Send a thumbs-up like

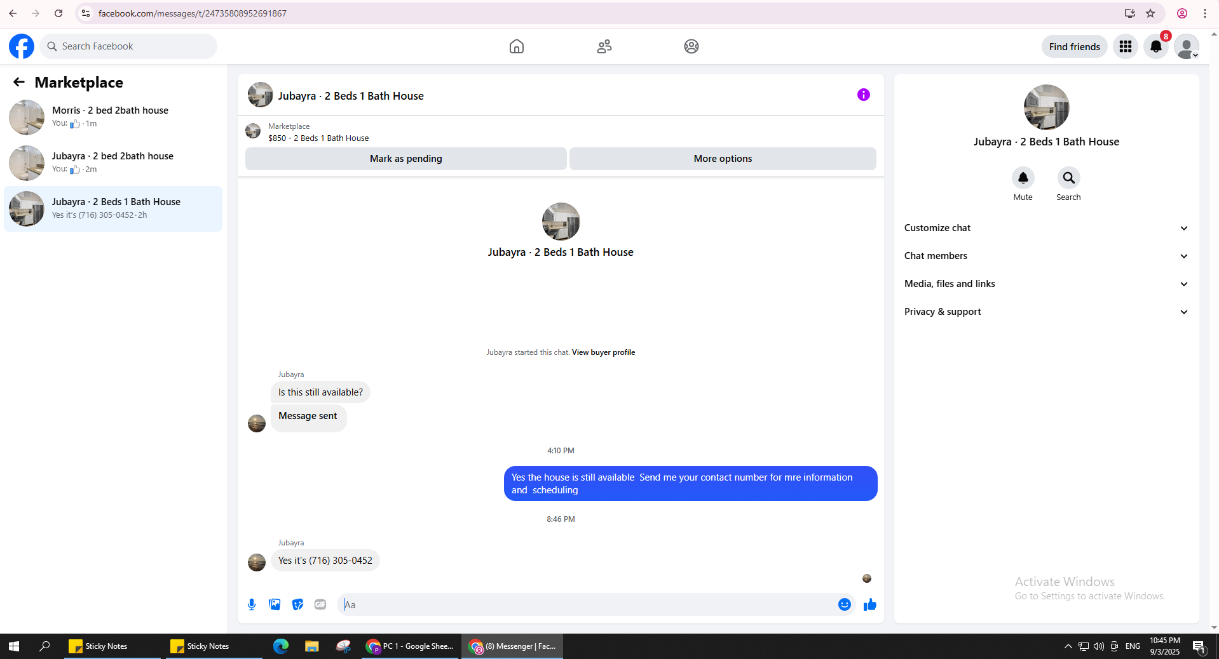pyautogui.click(x=870, y=604)
